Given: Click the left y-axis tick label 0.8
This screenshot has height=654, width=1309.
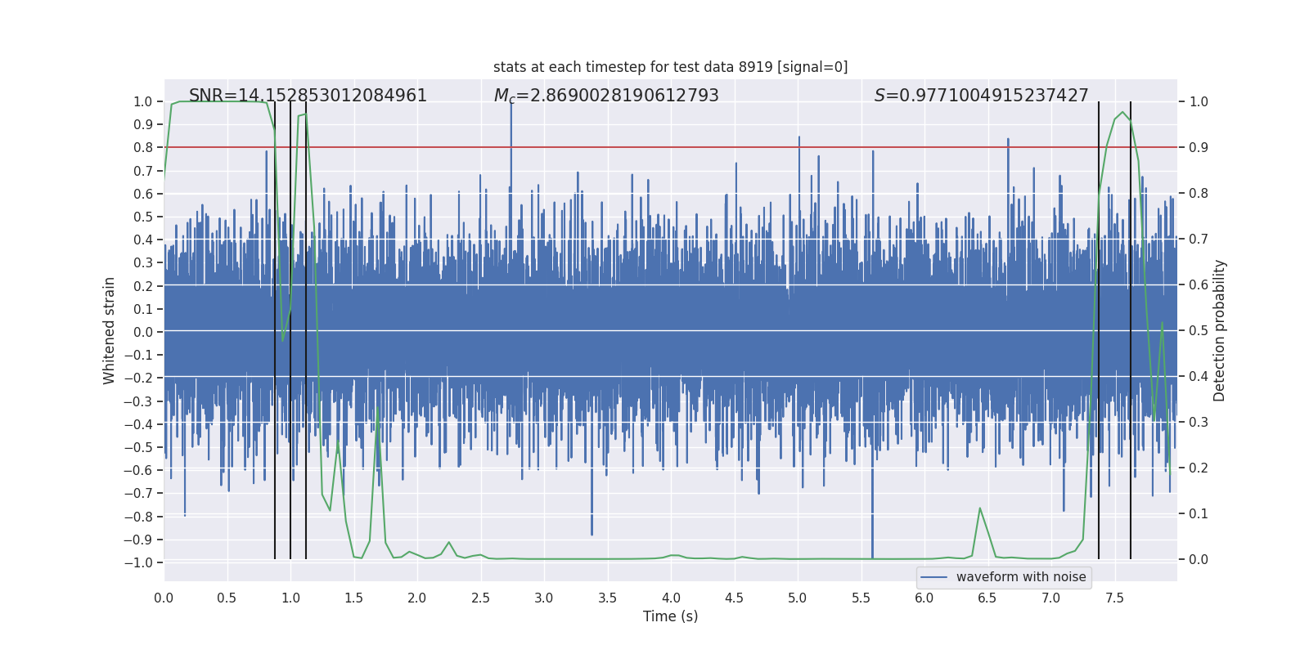Looking at the screenshot, I should point(143,147).
